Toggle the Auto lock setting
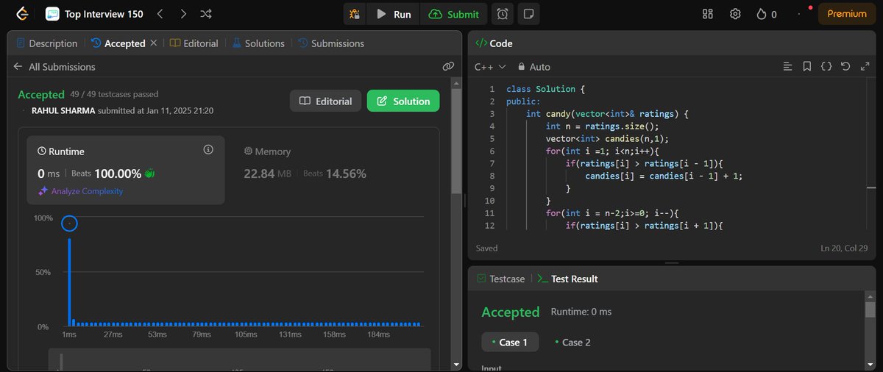Viewport: 883px width, 372px height. pyautogui.click(x=533, y=66)
